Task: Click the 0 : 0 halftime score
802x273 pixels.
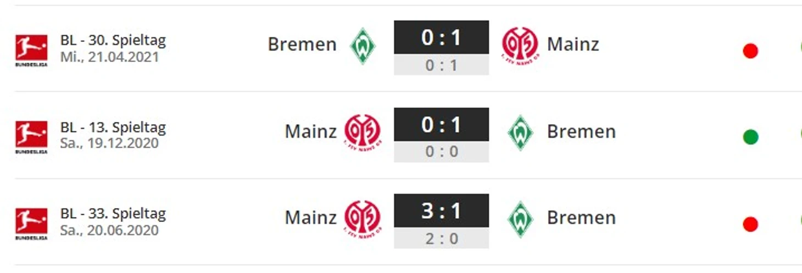Action: click(x=441, y=152)
